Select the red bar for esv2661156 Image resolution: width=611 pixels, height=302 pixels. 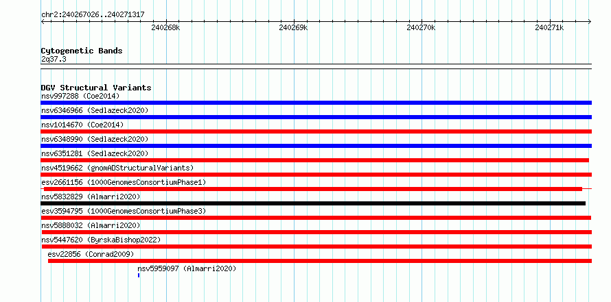pos(313,189)
